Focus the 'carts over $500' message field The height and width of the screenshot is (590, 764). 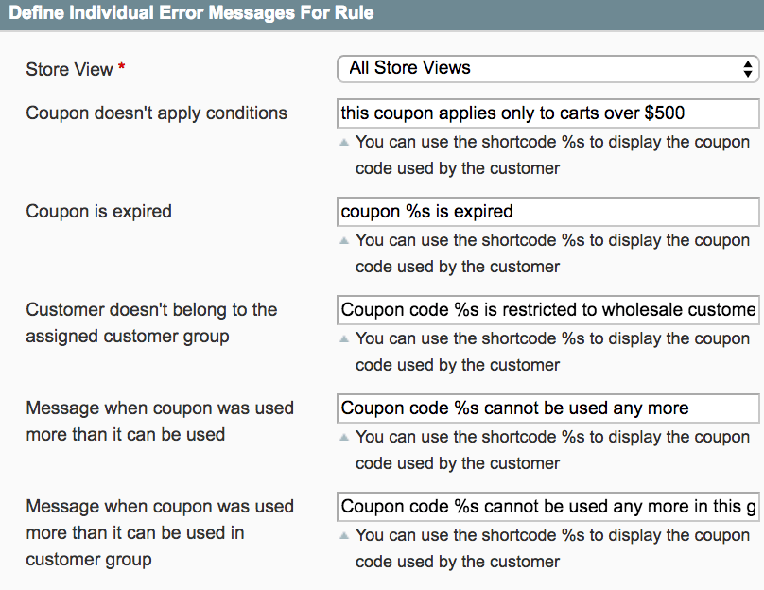(x=547, y=113)
